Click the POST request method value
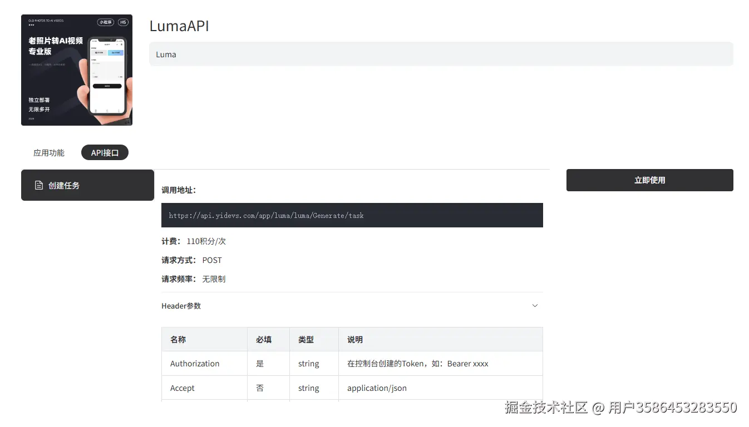Viewport: 749px width, 427px height. (x=212, y=260)
